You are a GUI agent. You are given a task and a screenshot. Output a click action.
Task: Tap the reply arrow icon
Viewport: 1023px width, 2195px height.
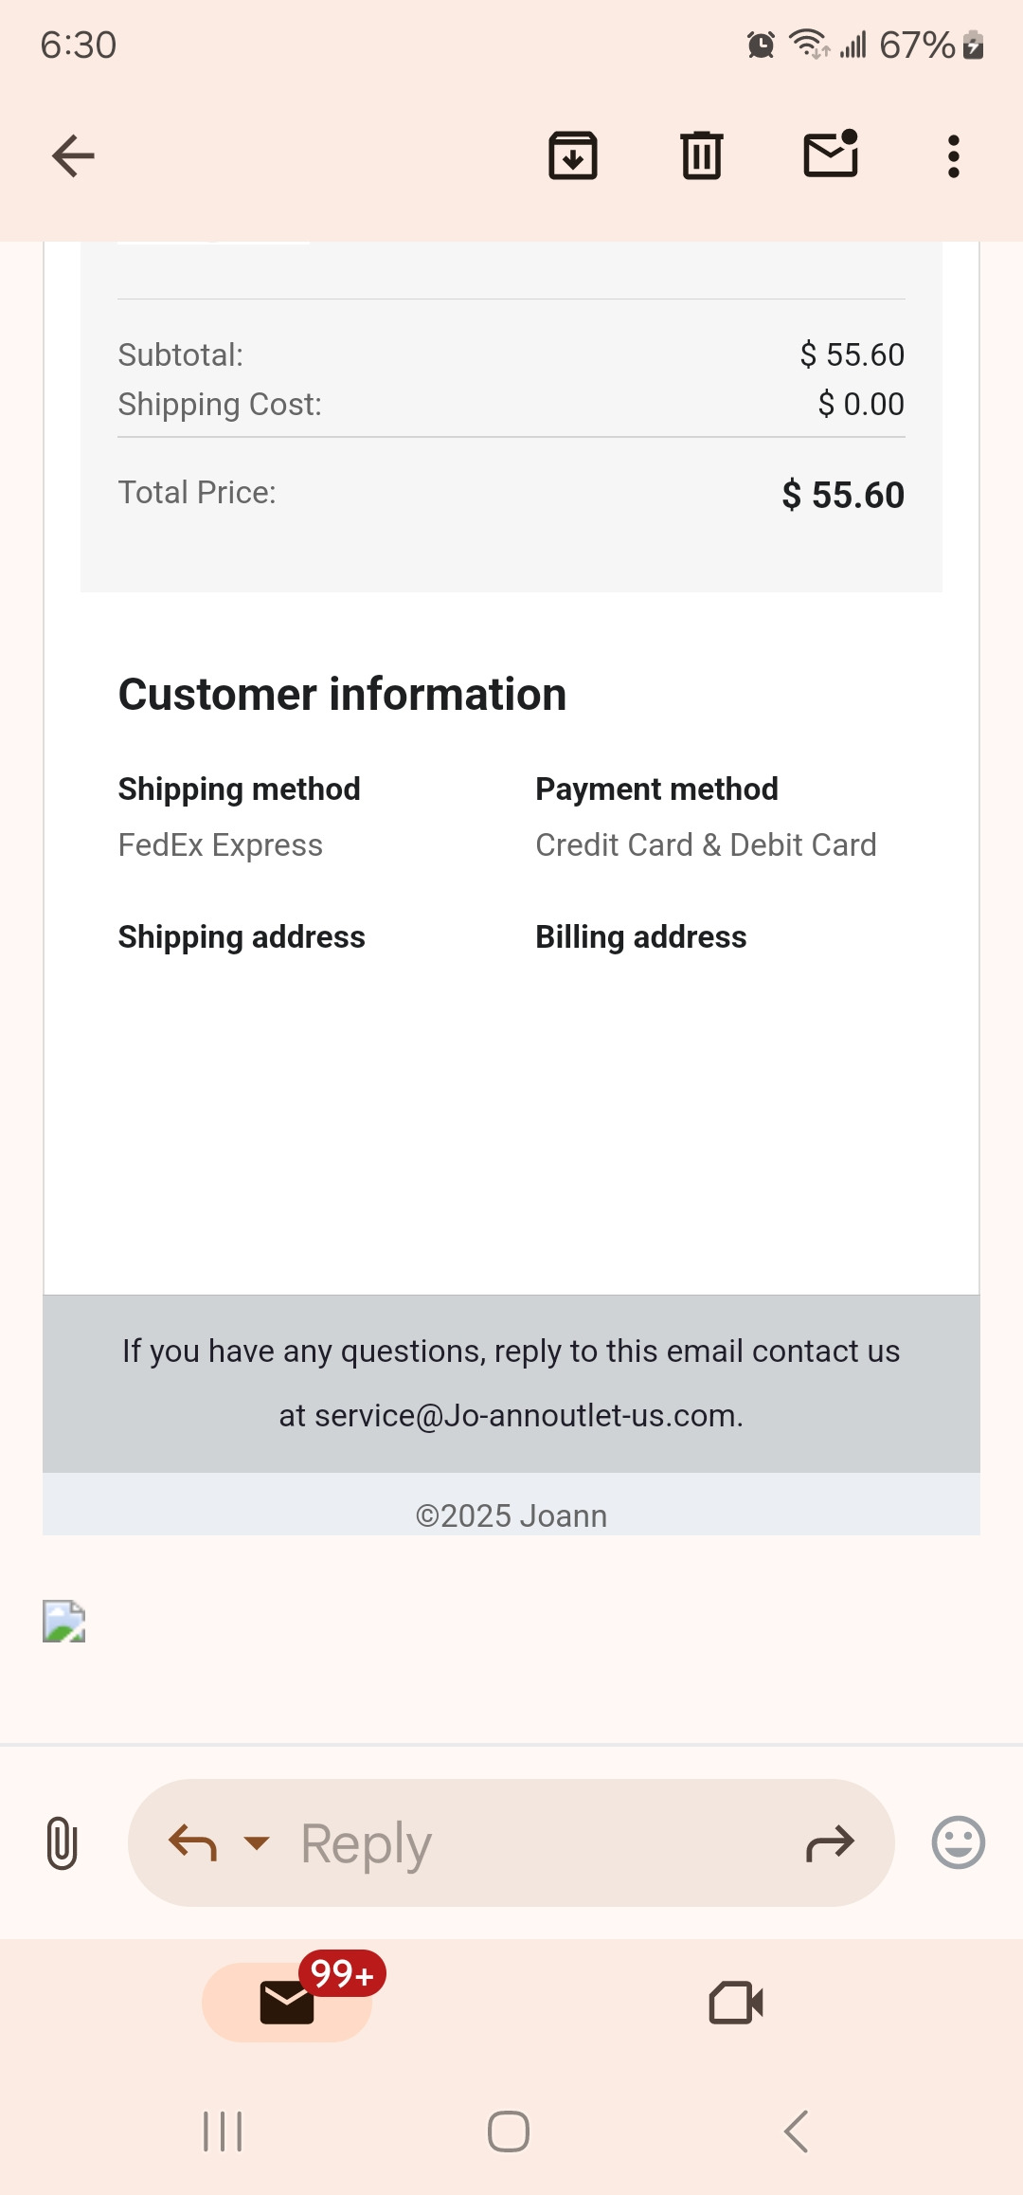tap(192, 1843)
